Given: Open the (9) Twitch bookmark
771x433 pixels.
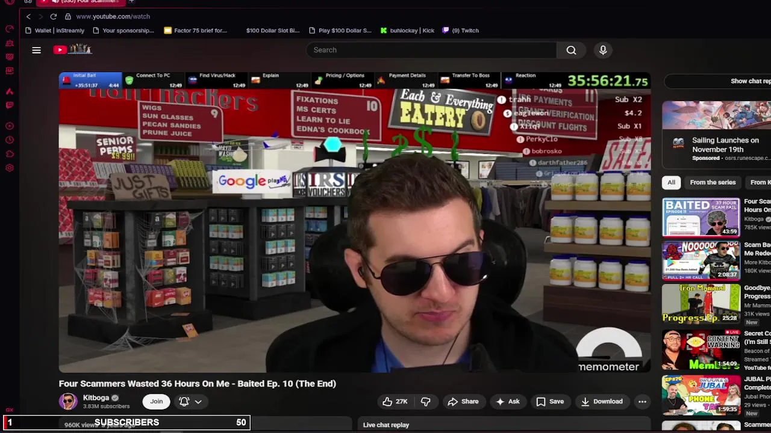Looking at the screenshot, I should [x=461, y=30].
